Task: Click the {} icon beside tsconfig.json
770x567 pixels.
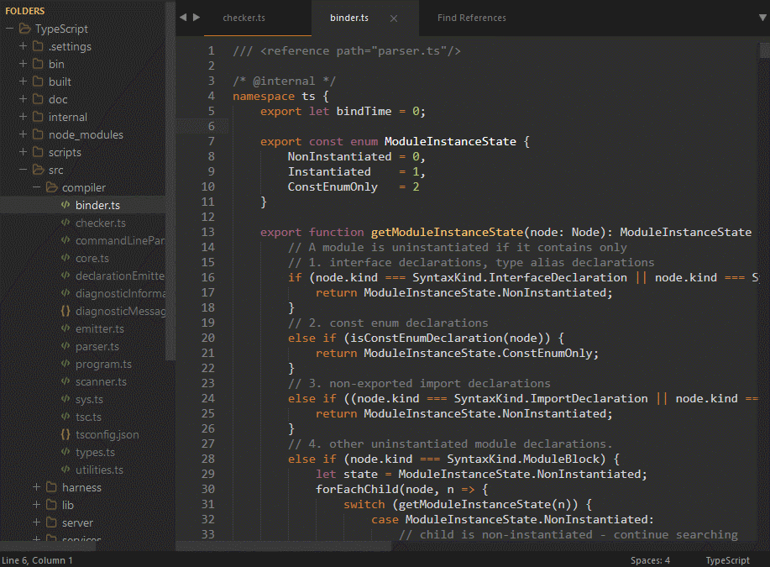Action: point(64,434)
